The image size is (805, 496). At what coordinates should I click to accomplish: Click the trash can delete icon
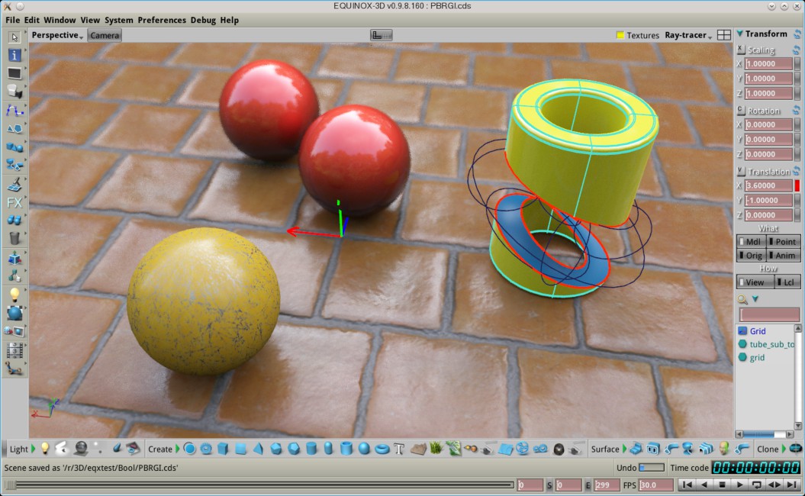[x=14, y=238]
